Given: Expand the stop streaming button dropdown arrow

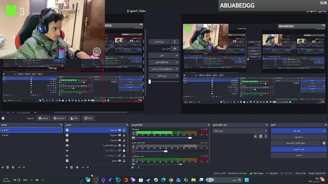Looking at the screenshot, I should point(324,131).
